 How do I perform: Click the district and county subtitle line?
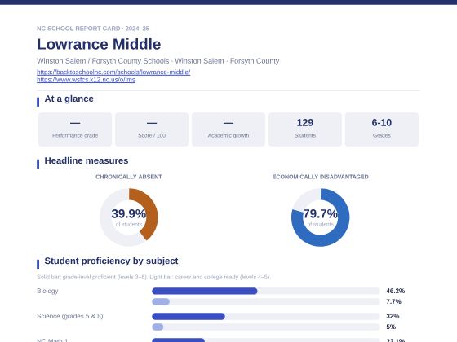tap(158, 61)
